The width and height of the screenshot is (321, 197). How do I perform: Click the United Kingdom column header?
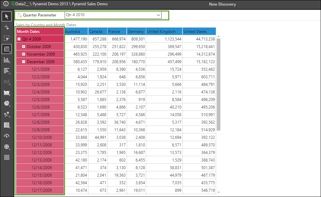pyautogui.click(x=164, y=32)
